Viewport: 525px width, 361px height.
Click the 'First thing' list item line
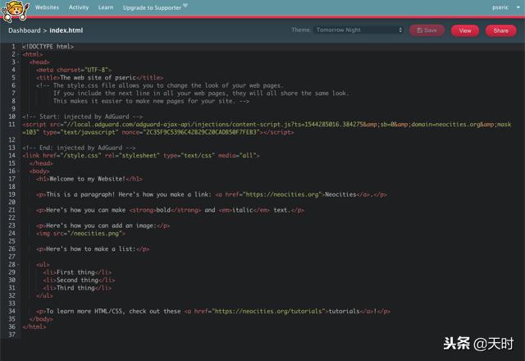[x=77, y=272]
